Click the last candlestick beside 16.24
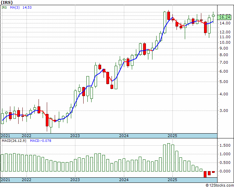234x188 pixels. 213,15
